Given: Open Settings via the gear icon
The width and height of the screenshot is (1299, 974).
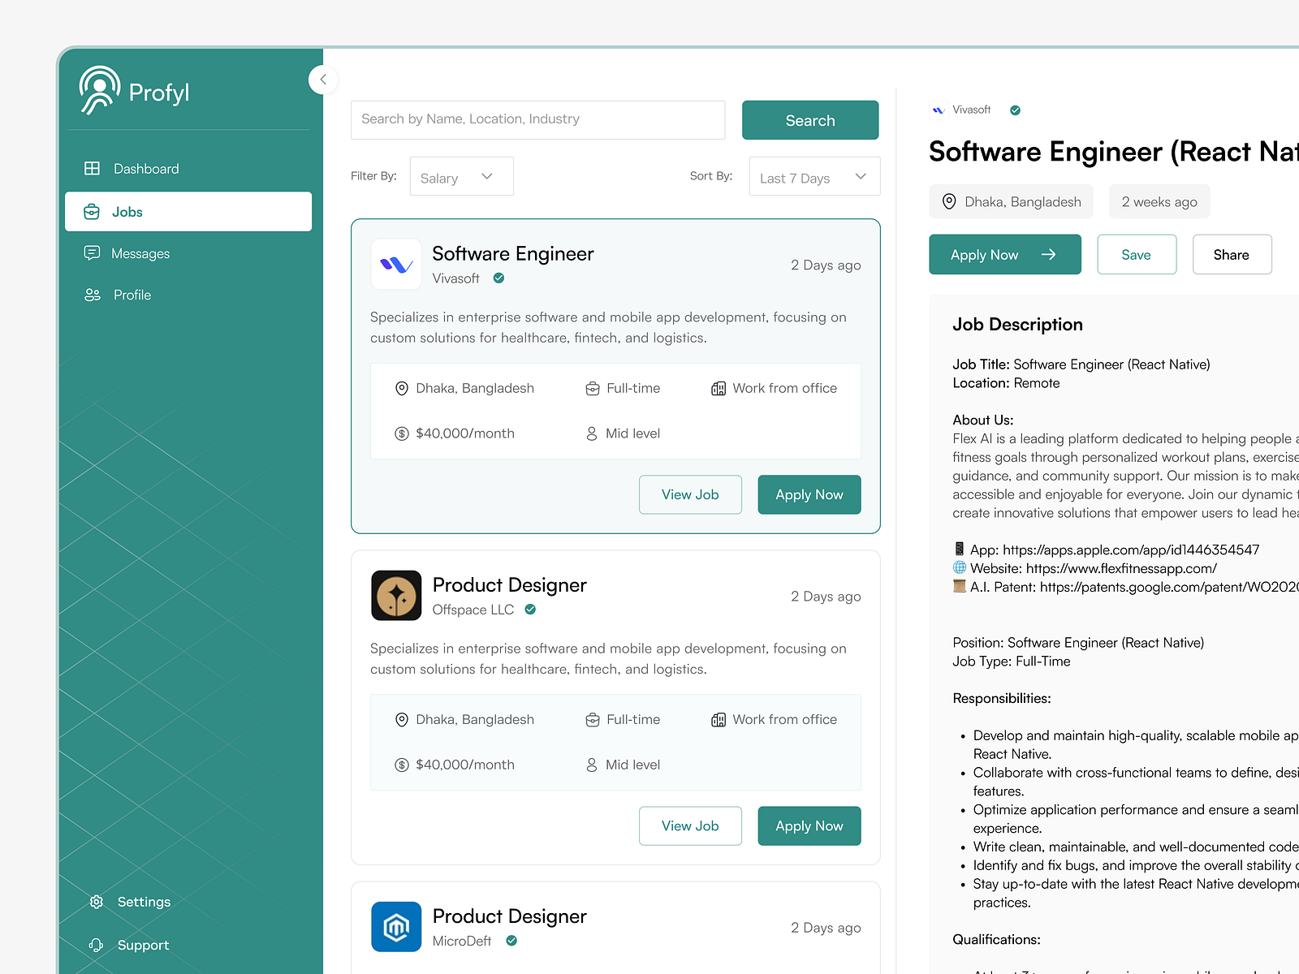Looking at the screenshot, I should (96, 902).
